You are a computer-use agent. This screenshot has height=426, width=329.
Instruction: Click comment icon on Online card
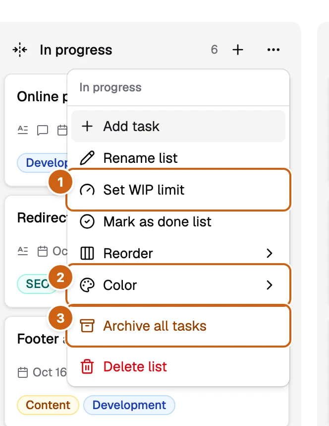tap(43, 130)
